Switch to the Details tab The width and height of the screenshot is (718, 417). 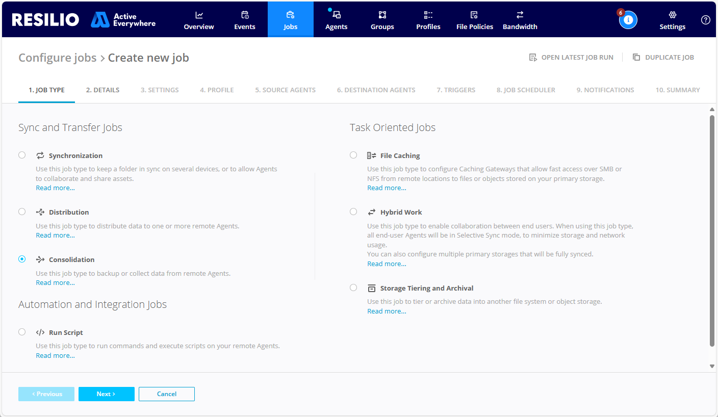pyautogui.click(x=102, y=90)
